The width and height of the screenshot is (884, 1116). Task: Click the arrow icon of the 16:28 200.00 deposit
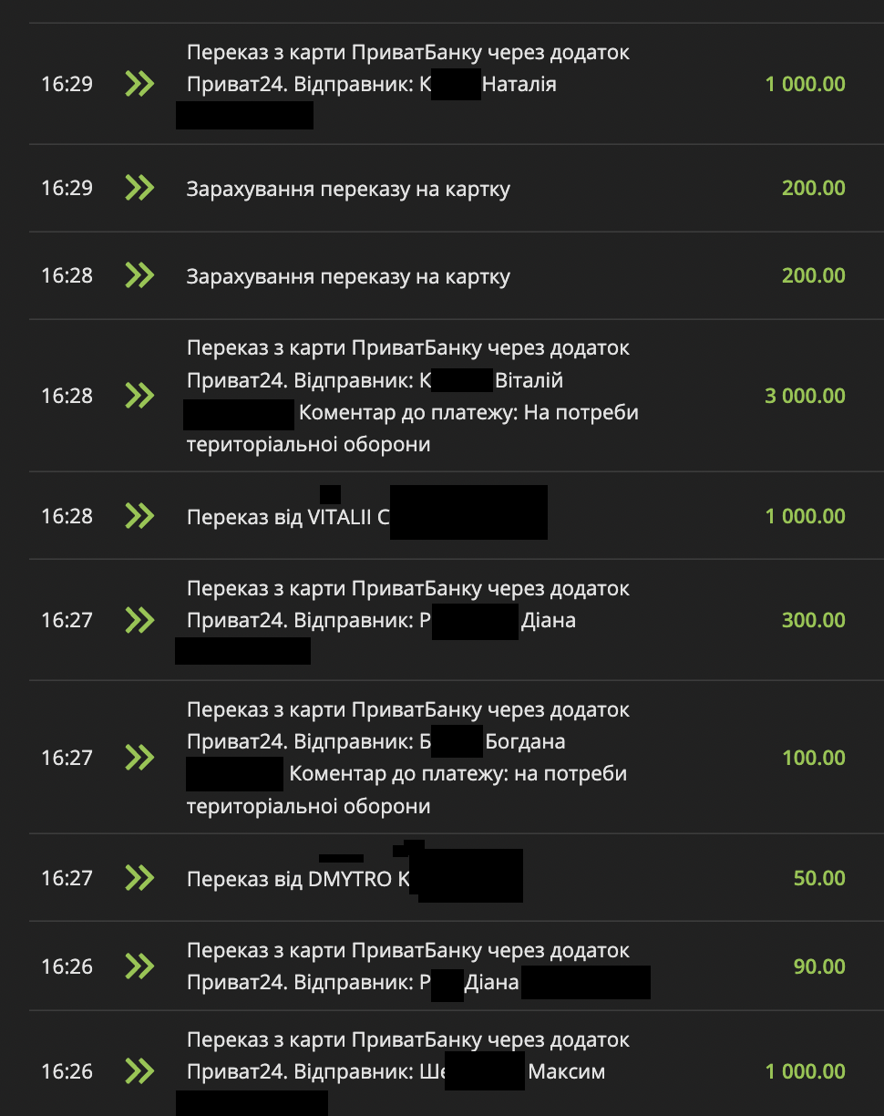(139, 275)
